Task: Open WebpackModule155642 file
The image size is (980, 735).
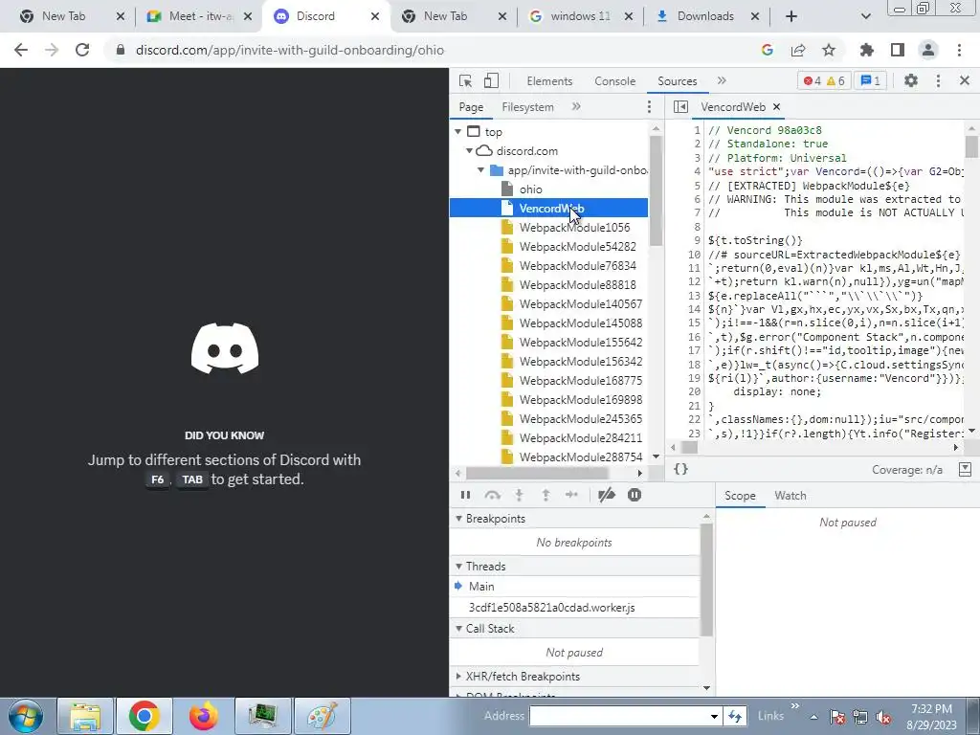Action: pos(581,343)
